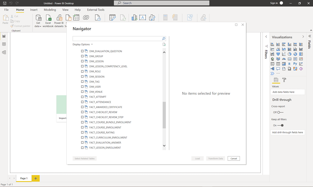Switch to Model view in the left sidebar
This screenshot has height=187, width=313.
(x=4, y=52)
